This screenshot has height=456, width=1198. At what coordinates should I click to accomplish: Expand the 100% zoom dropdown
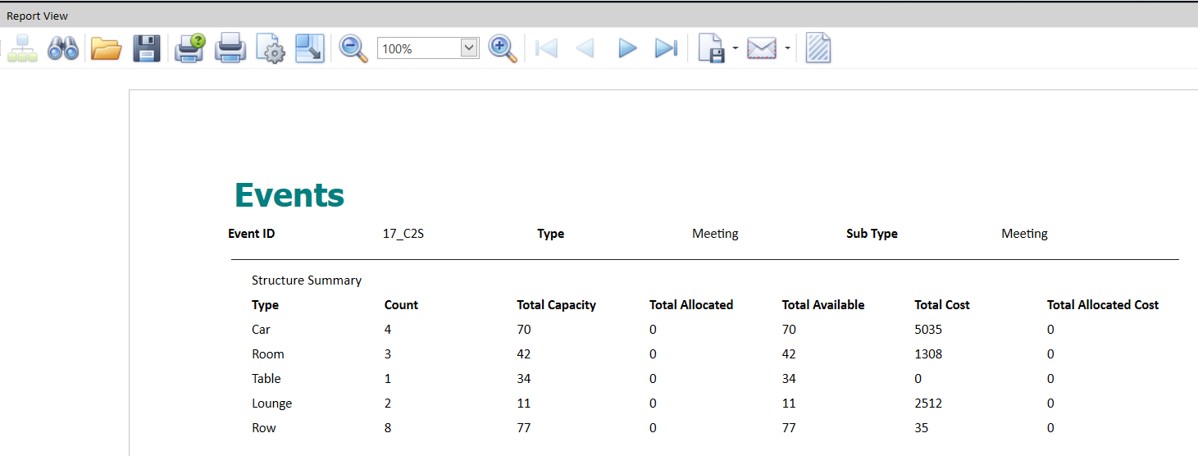(469, 48)
